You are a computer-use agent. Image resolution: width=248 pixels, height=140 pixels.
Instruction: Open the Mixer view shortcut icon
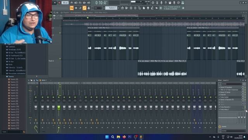pyautogui.click(x=135, y=8)
